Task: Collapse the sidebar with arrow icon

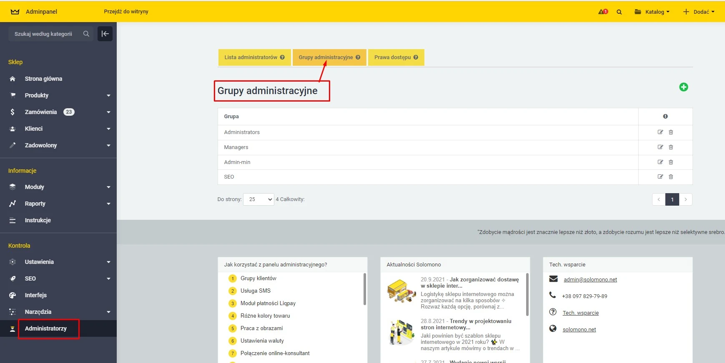Action: [105, 34]
